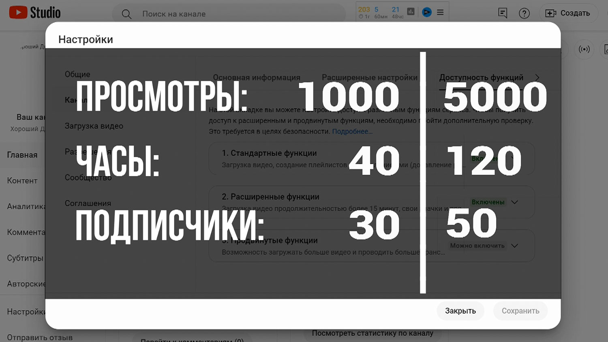Click chevron next to Включены status

(514, 202)
